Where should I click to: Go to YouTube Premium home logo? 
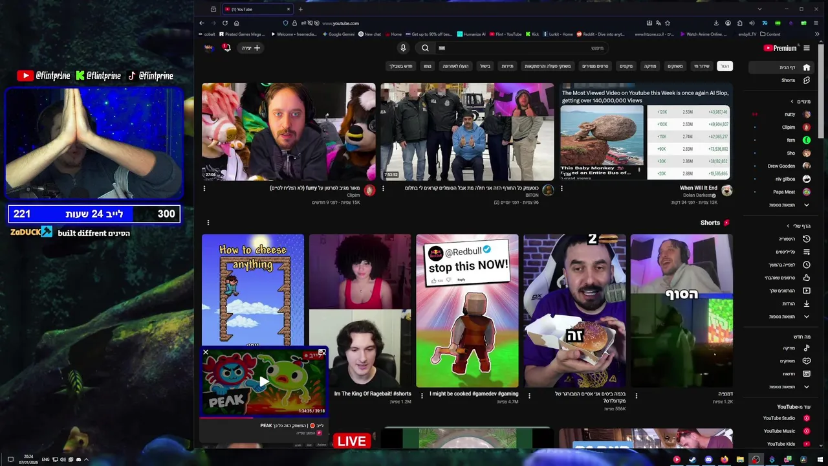point(779,48)
